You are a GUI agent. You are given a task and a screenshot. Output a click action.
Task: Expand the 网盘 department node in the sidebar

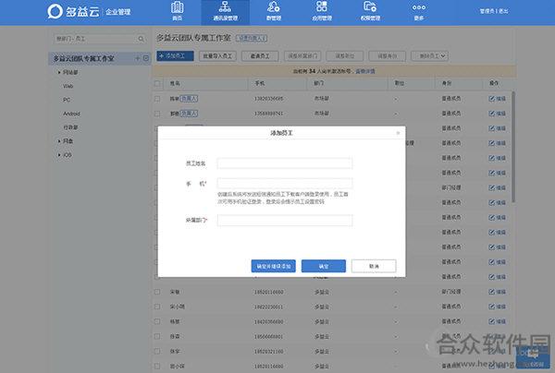[59, 141]
